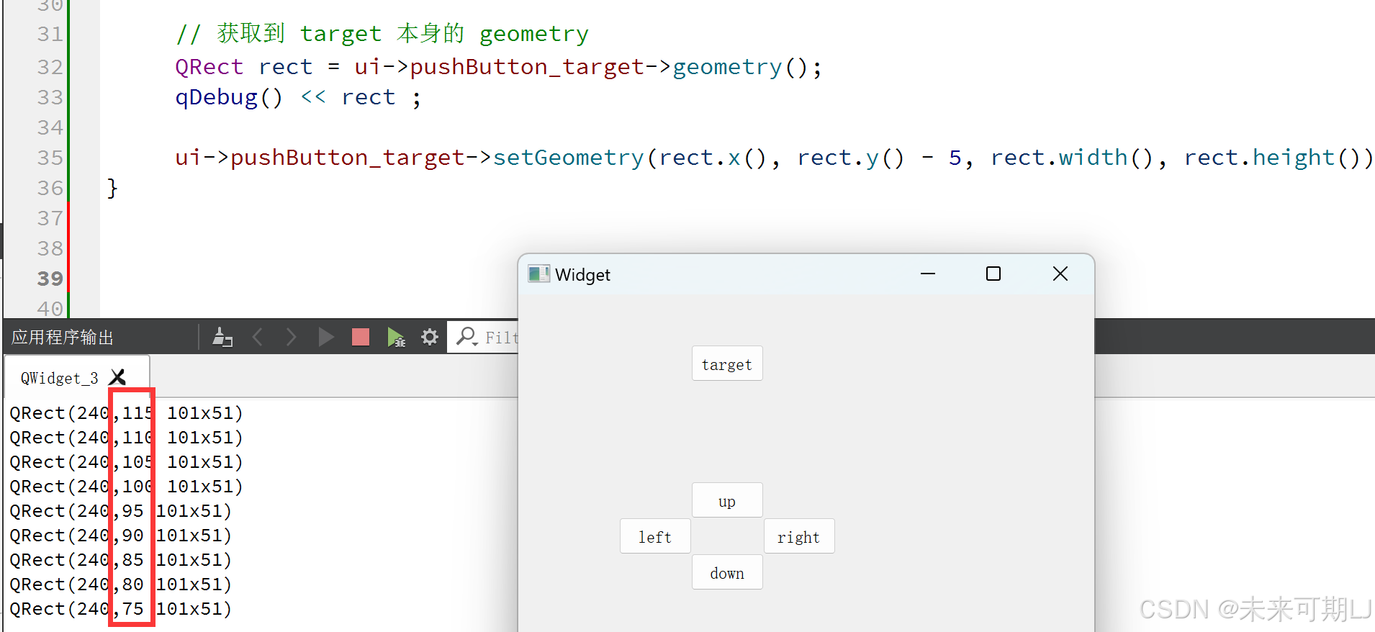Click the geometry() call on line 32
This screenshot has height=632, width=1375.
pos(741,67)
